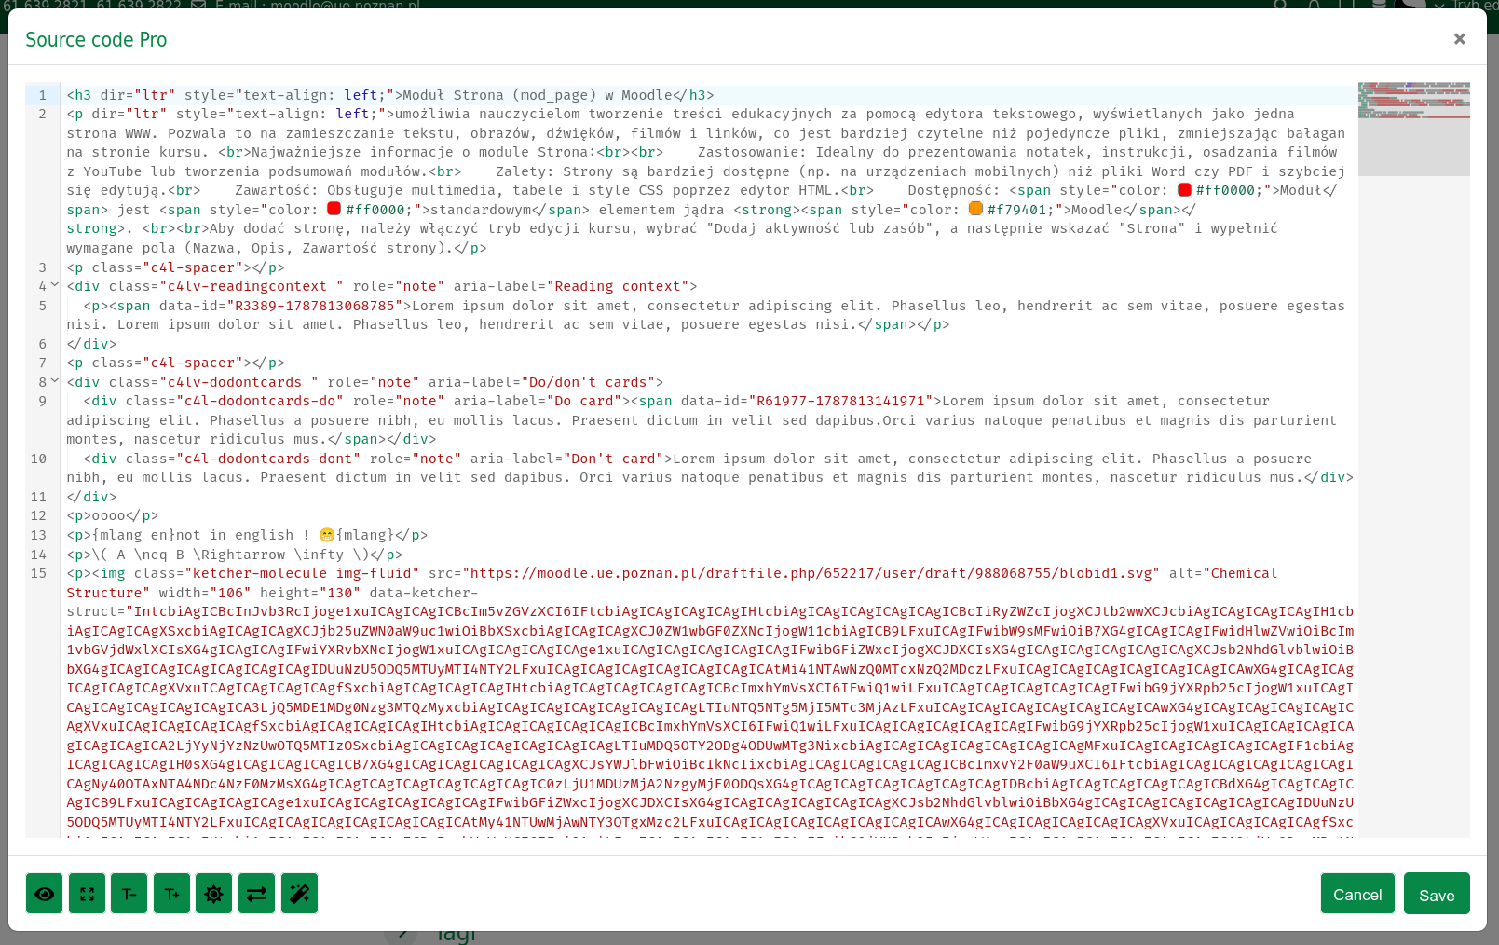Viewport: 1499px width, 945px height.
Task: Click red #ff0000 swatch before Moduł span
Action: [x=1184, y=190]
